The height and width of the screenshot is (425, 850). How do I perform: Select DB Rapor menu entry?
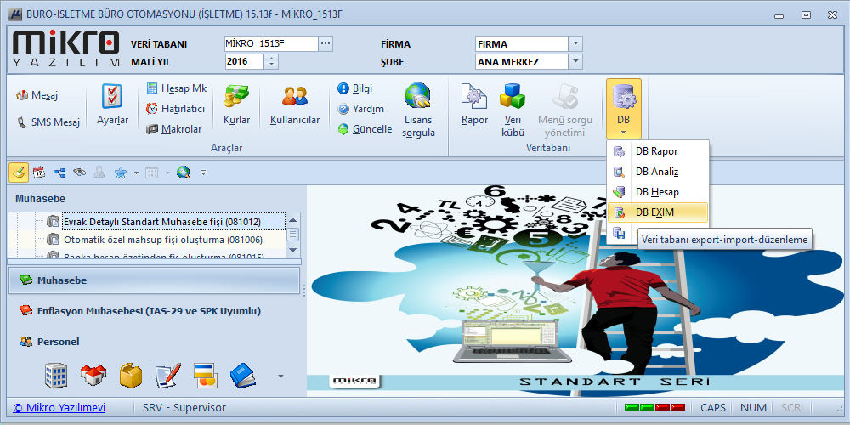coord(658,151)
